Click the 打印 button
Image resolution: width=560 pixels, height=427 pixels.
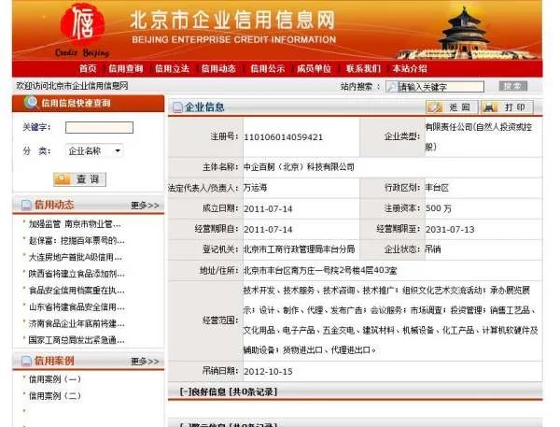507,107
